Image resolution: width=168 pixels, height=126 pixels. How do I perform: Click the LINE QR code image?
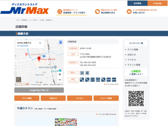(136, 99)
